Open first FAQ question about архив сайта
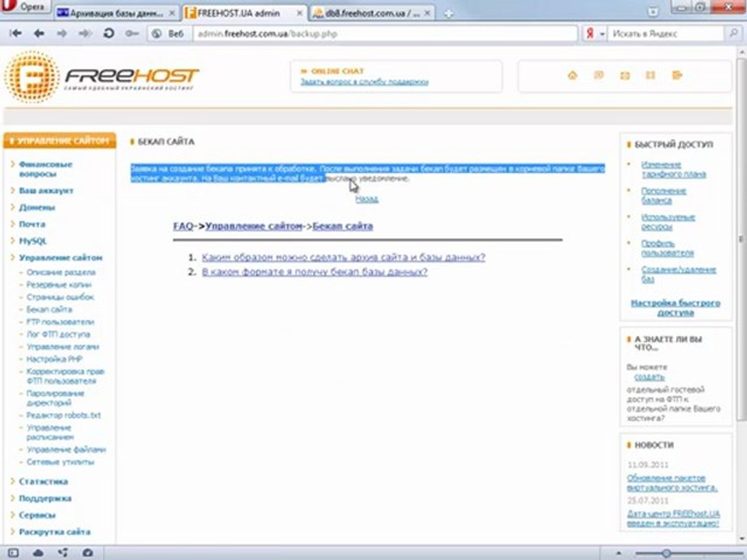The image size is (747, 560). 343,257
